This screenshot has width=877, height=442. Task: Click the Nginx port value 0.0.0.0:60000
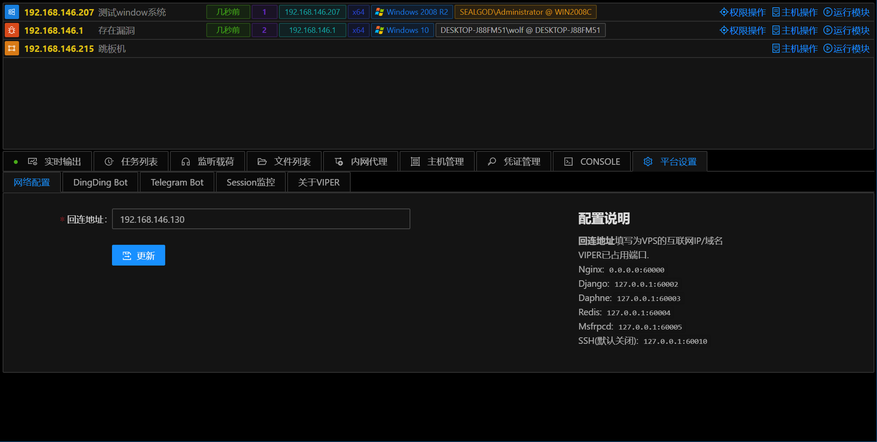click(x=637, y=270)
